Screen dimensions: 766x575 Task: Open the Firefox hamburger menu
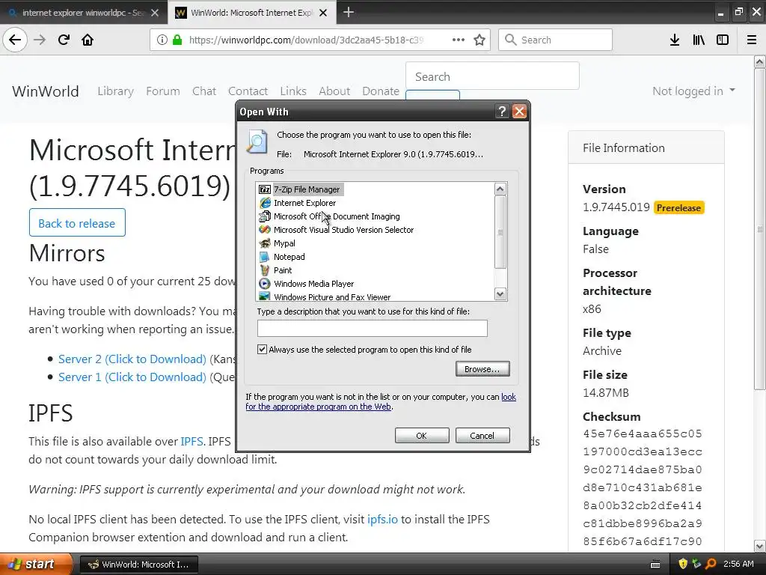pos(752,40)
